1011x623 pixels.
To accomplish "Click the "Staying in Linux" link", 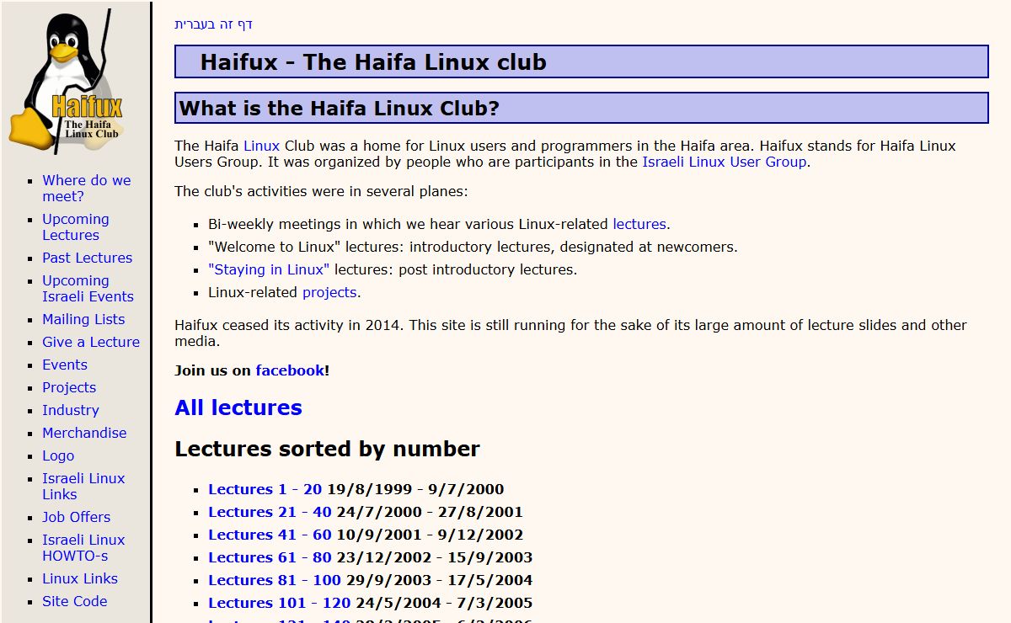I will tap(269, 269).
